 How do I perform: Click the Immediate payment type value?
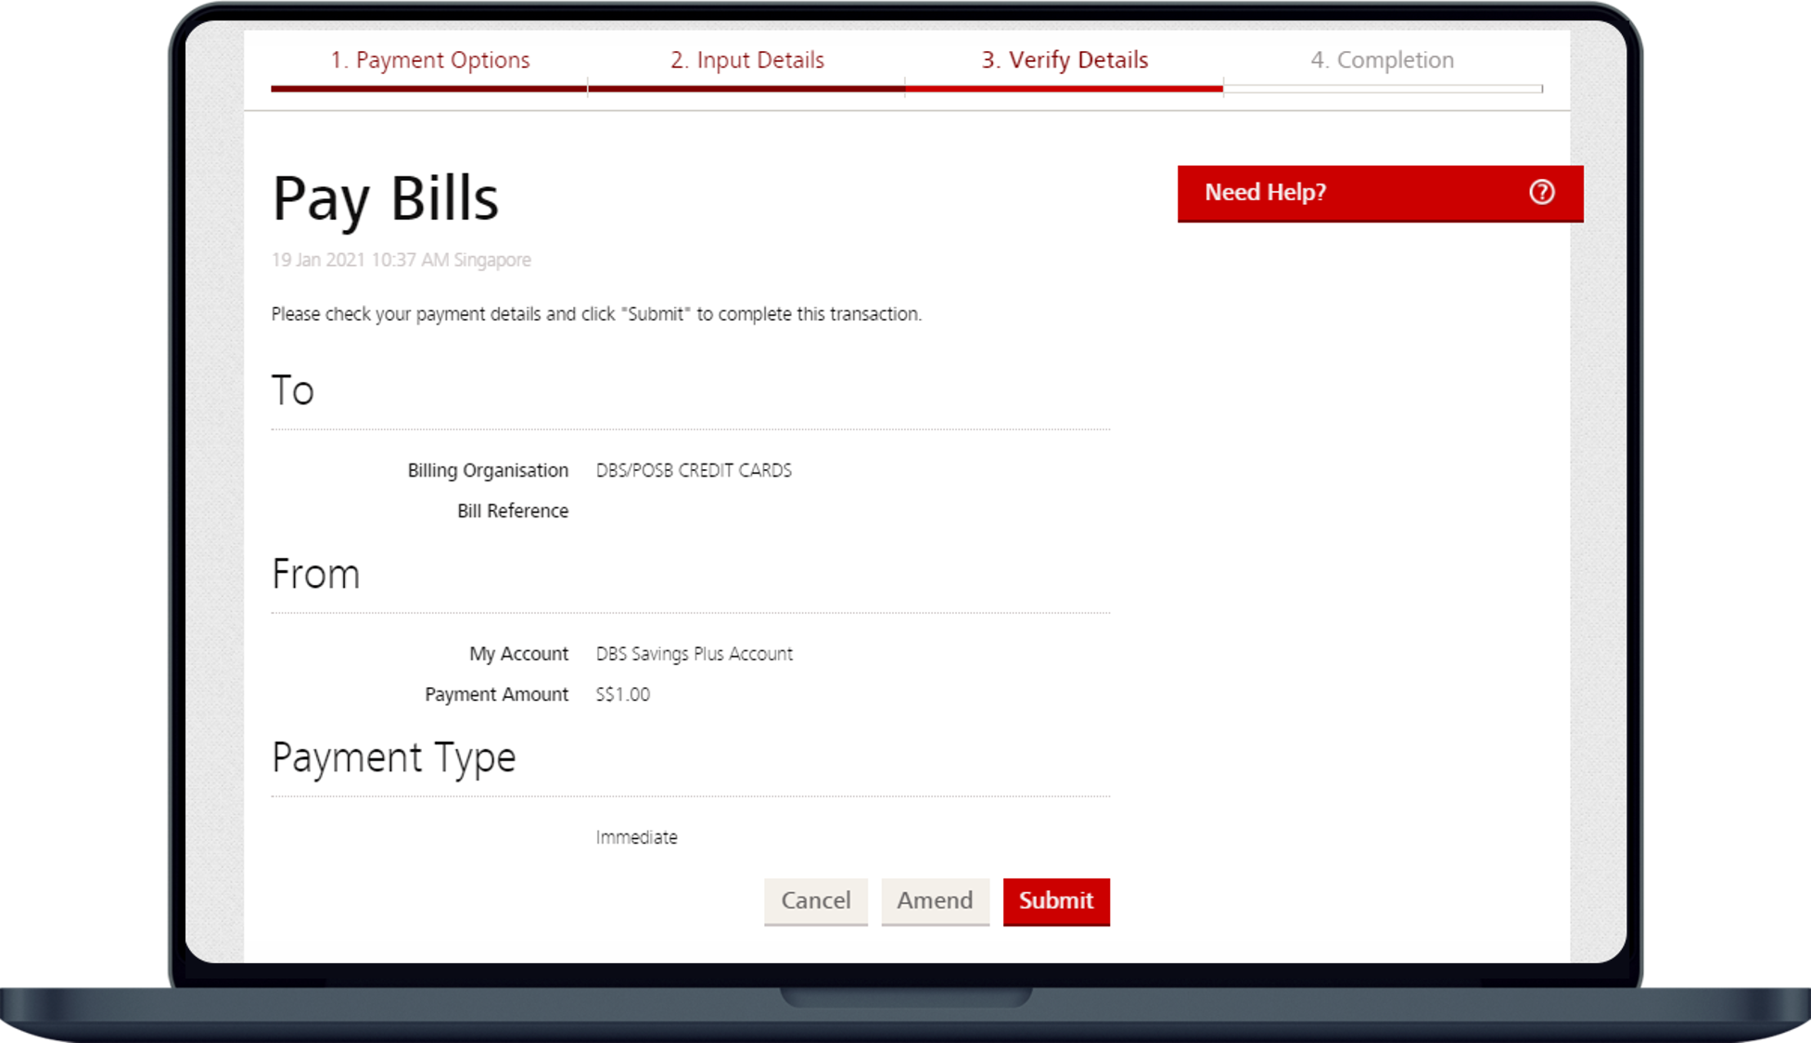click(x=636, y=837)
